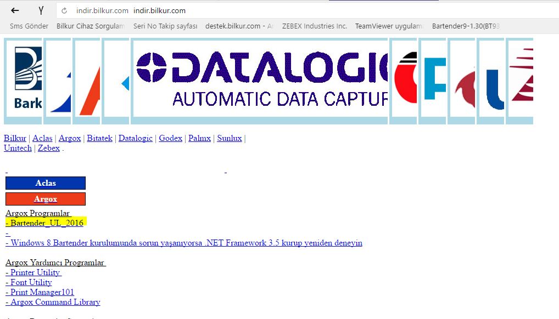Open the Bitatek brand link
This screenshot has width=559, height=319.
(x=99, y=138)
